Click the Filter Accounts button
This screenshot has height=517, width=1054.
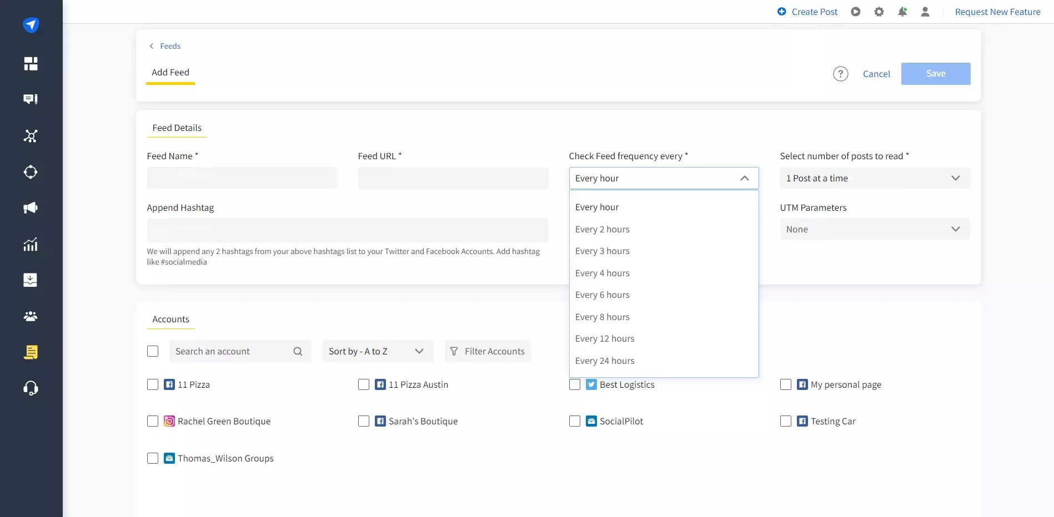click(x=488, y=351)
